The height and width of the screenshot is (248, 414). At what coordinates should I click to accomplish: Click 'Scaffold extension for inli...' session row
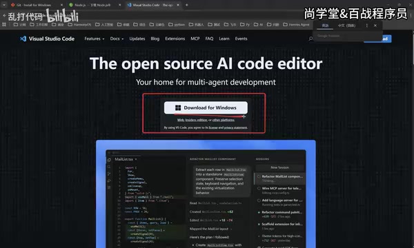[279, 226]
